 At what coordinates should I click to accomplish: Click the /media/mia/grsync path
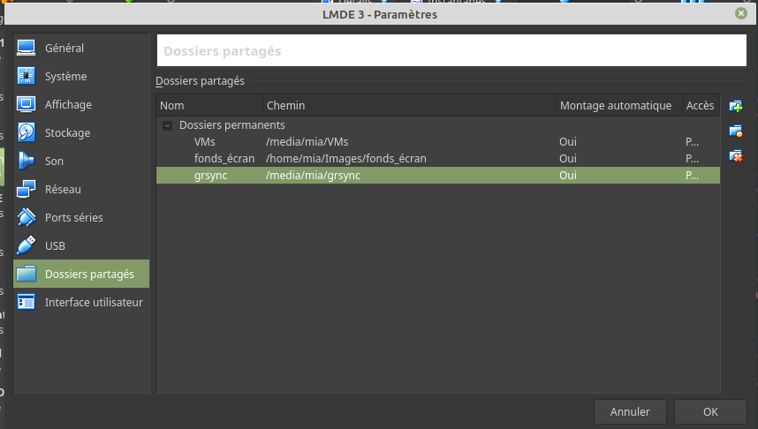[x=313, y=176]
